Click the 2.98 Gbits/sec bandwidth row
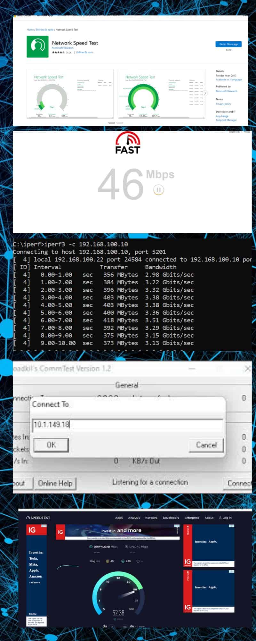 pyautogui.click(x=103, y=275)
